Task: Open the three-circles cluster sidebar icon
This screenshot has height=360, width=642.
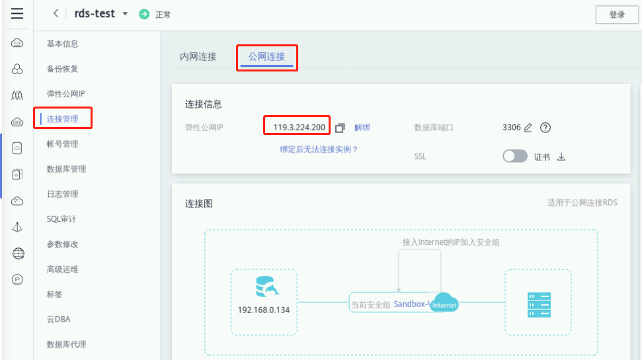Action: 17,69
